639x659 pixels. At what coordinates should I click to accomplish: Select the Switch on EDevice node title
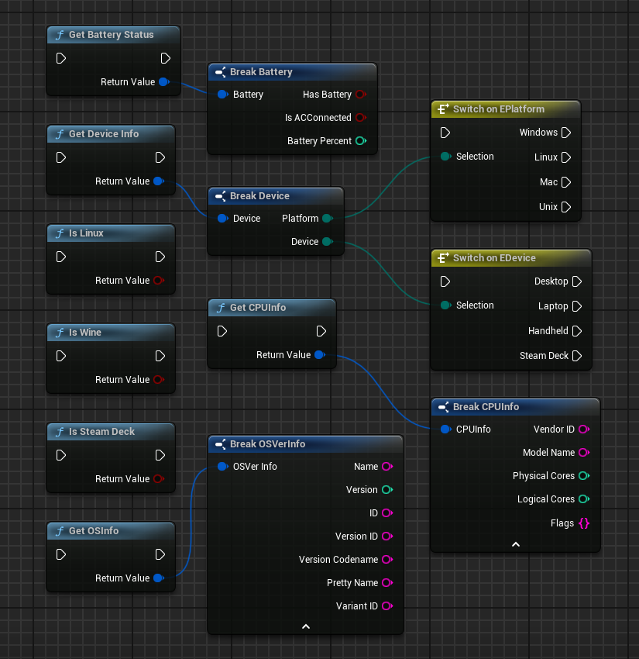(x=494, y=258)
